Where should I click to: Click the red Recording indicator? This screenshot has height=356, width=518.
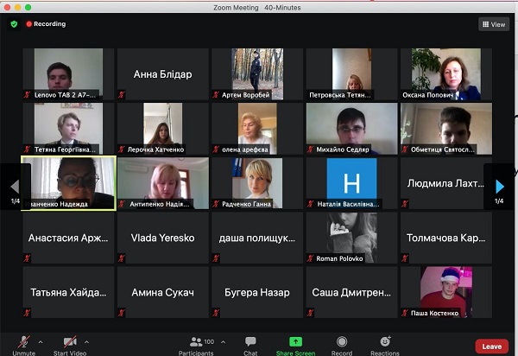coord(46,24)
